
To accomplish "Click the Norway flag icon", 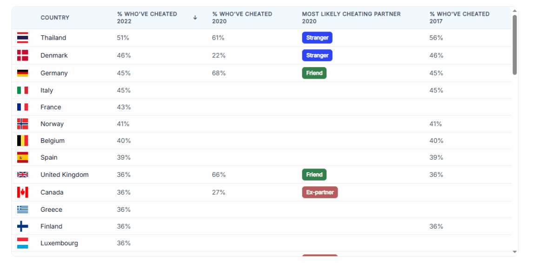I will (x=22, y=124).
